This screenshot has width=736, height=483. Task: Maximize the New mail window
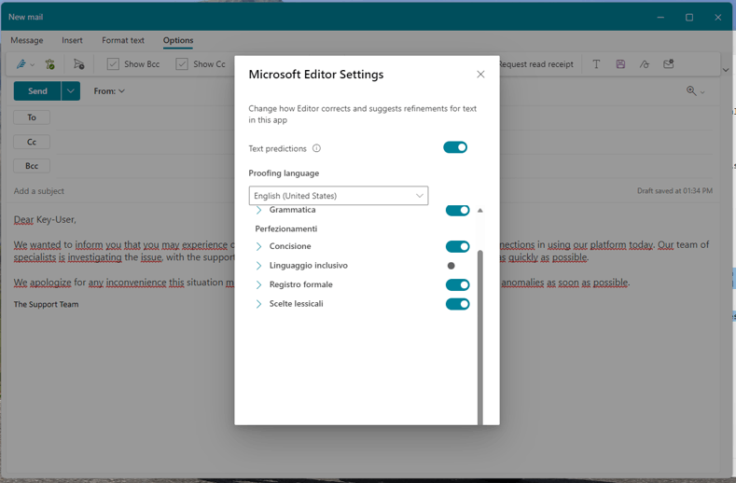point(689,18)
